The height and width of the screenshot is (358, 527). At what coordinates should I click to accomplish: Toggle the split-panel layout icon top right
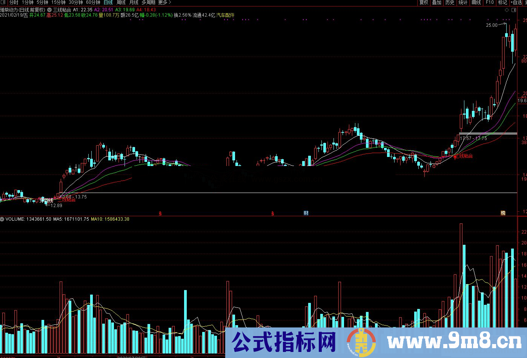pyautogui.click(x=514, y=10)
